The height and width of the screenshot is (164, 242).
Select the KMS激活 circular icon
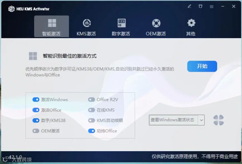point(87,23)
